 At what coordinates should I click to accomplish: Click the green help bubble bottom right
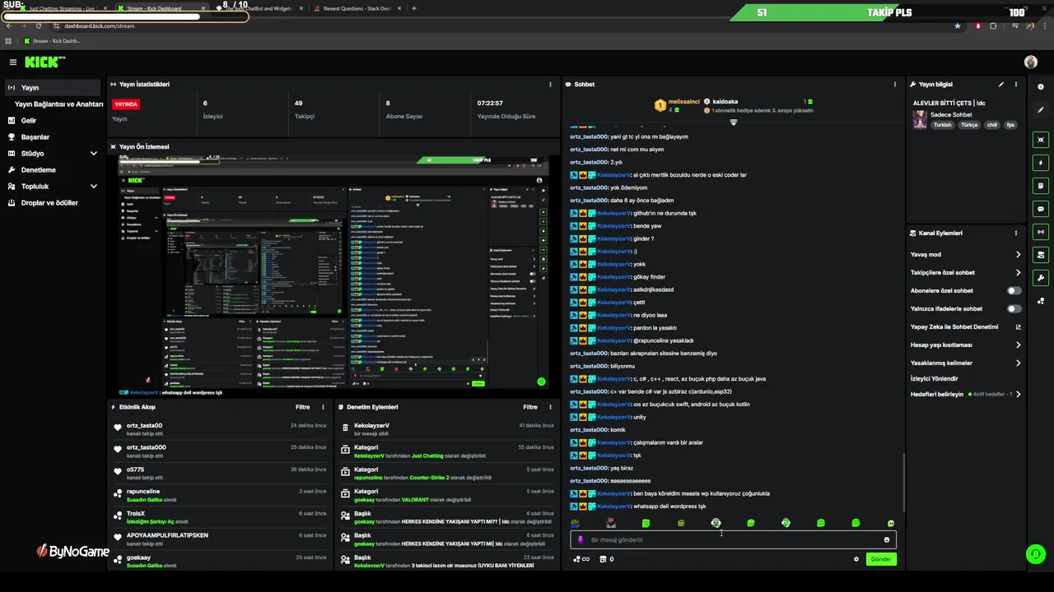(x=1036, y=554)
